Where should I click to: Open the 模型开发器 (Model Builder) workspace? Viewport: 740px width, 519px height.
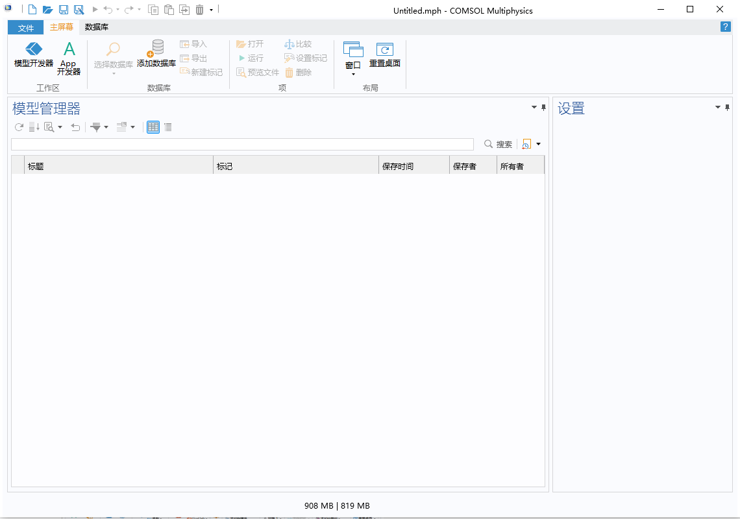click(x=34, y=54)
